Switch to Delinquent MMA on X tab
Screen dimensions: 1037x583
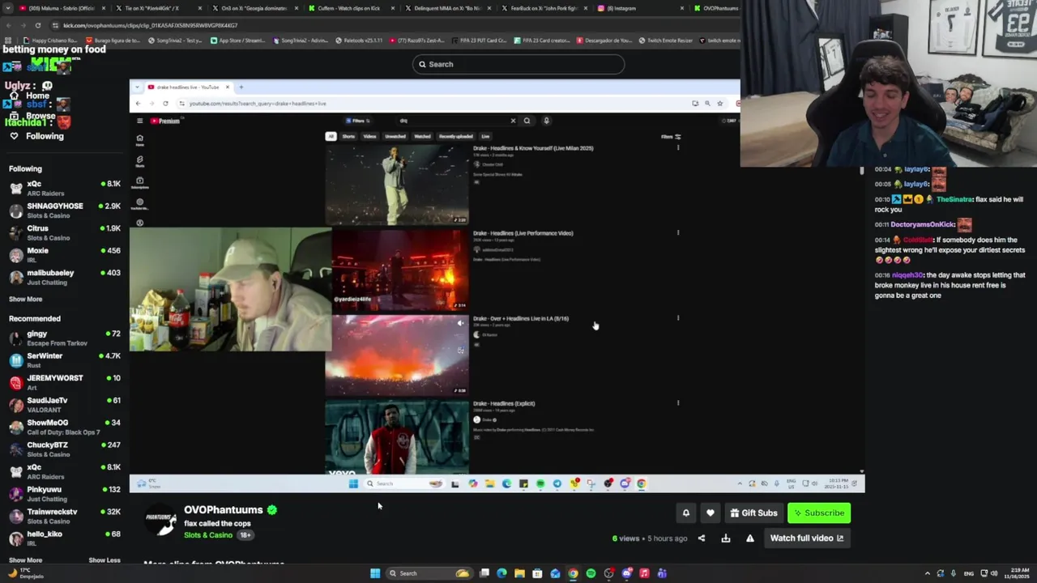pos(446,8)
